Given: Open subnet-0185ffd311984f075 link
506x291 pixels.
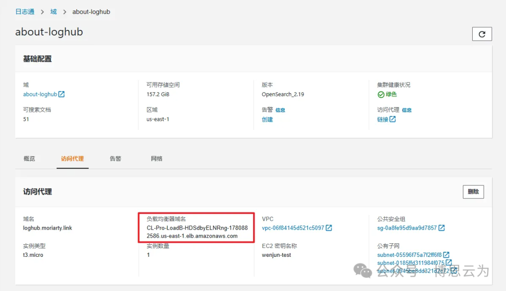Looking at the screenshot, I should [411, 263].
